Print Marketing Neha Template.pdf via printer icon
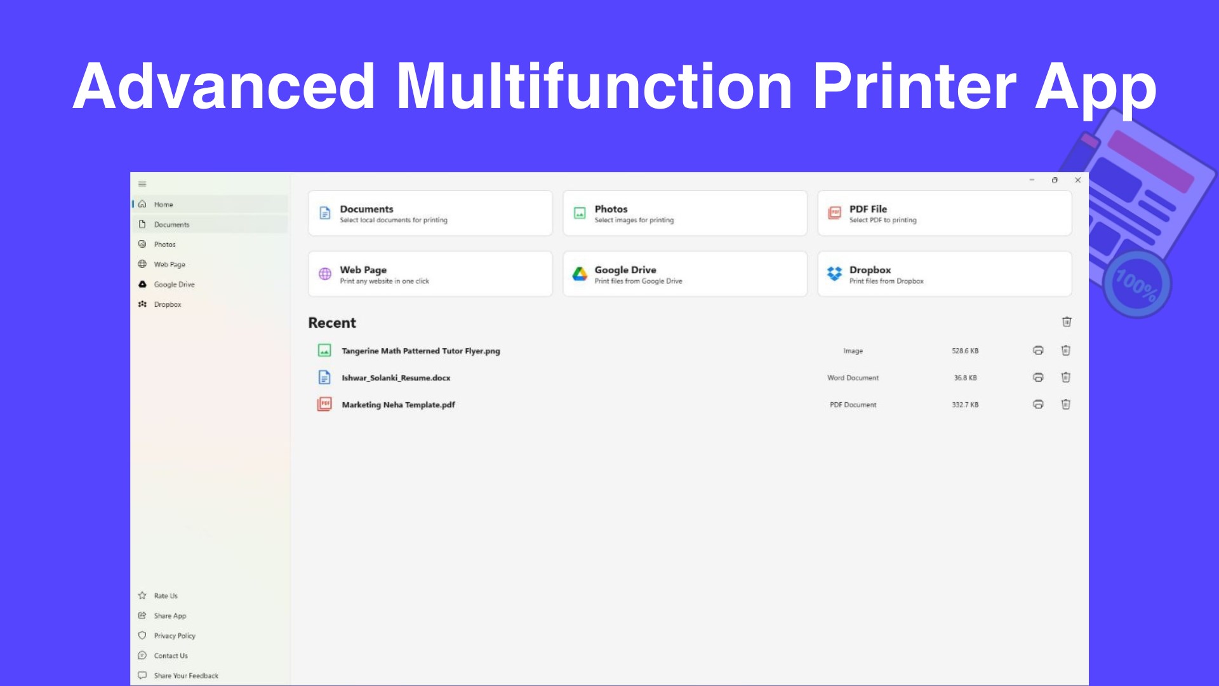The height and width of the screenshot is (686, 1219). click(1039, 404)
